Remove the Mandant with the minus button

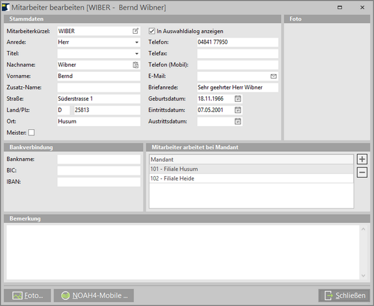(362, 172)
